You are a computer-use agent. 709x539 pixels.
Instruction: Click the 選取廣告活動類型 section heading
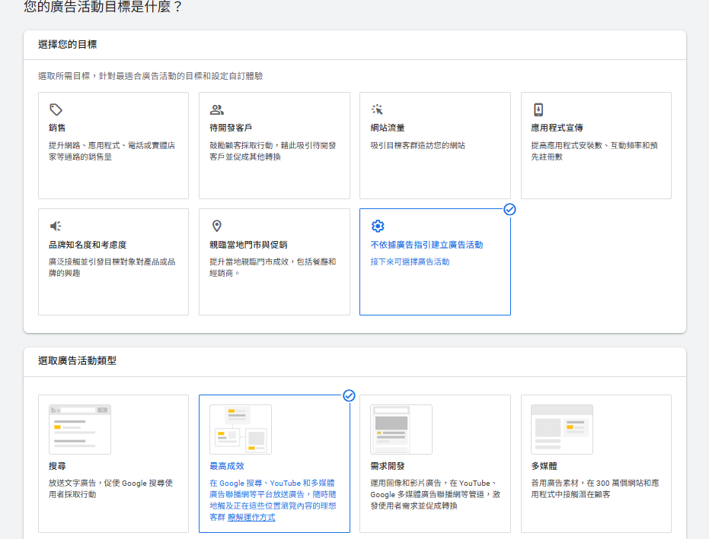pos(78,360)
